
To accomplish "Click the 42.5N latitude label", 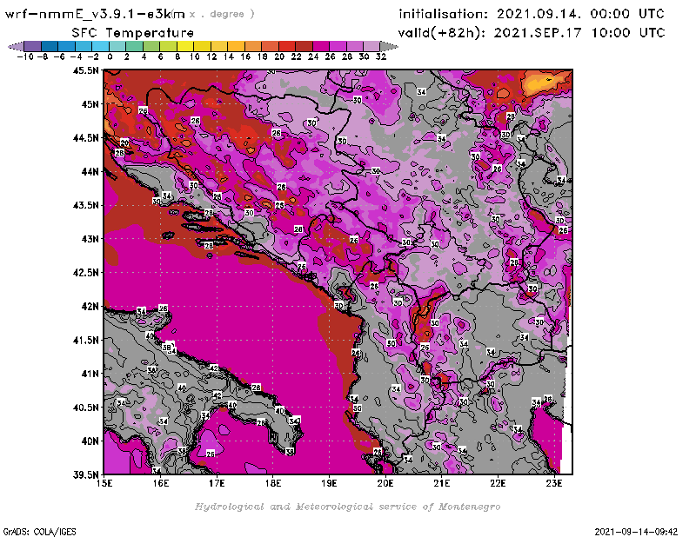I will 85,273.
